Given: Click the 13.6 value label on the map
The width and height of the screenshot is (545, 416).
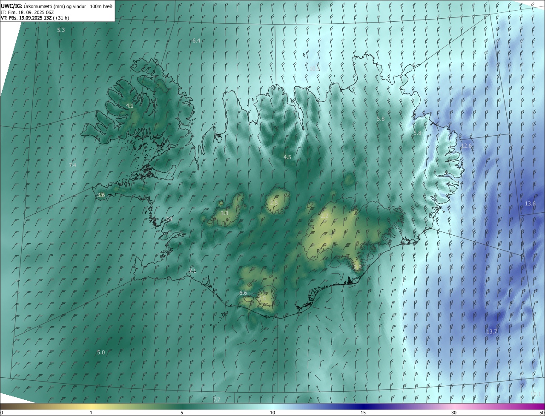Looking at the screenshot, I should [x=530, y=204].
